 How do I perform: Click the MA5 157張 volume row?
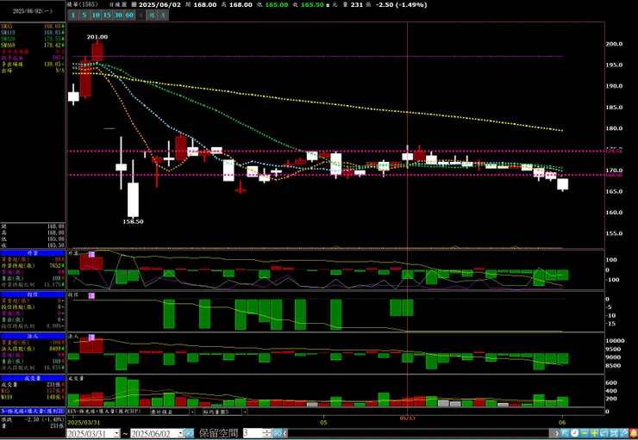coord(33,391)
